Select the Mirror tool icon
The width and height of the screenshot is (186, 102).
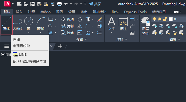click(80, 26)
